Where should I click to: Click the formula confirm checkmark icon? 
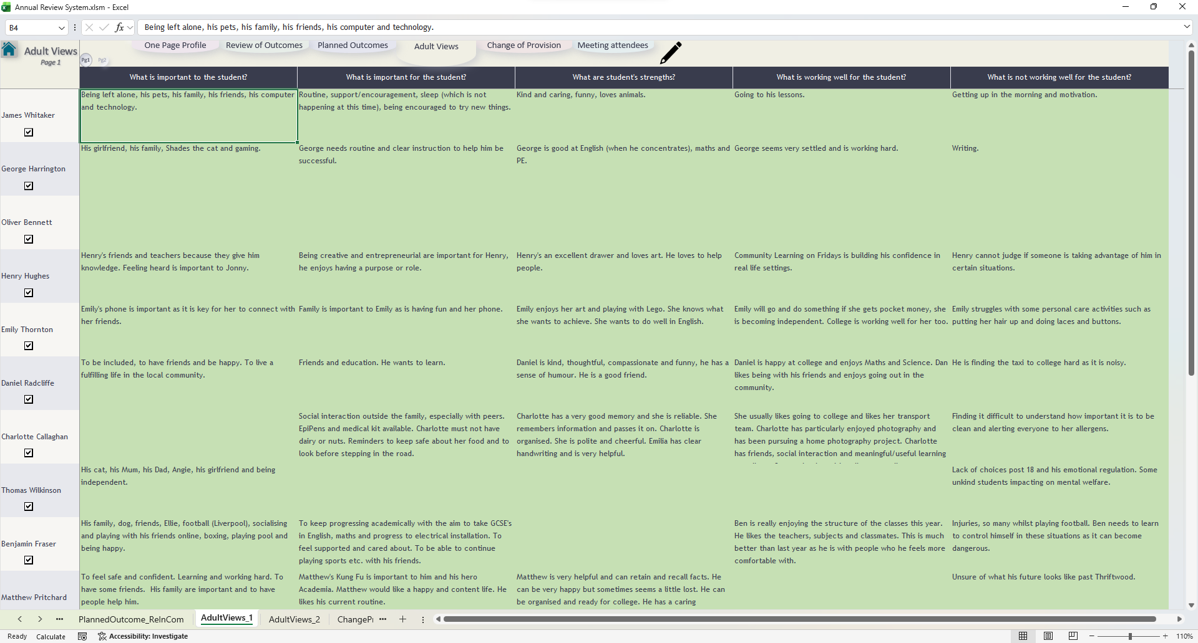pos(104,27)
